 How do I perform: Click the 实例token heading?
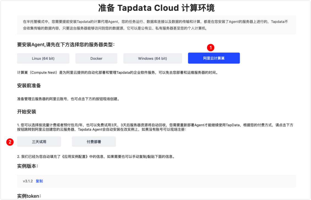(29, 196)
